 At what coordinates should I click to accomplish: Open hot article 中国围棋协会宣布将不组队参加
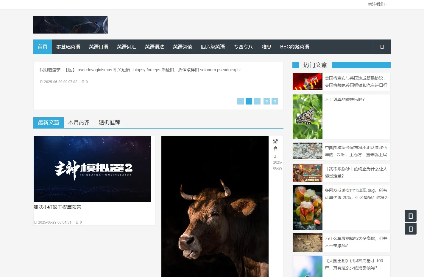tap(356, 151)
